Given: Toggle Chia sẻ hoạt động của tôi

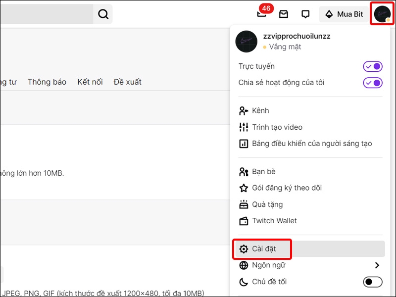Looking at the screenshot, I should pyautogui.click(x=373, y=83).
